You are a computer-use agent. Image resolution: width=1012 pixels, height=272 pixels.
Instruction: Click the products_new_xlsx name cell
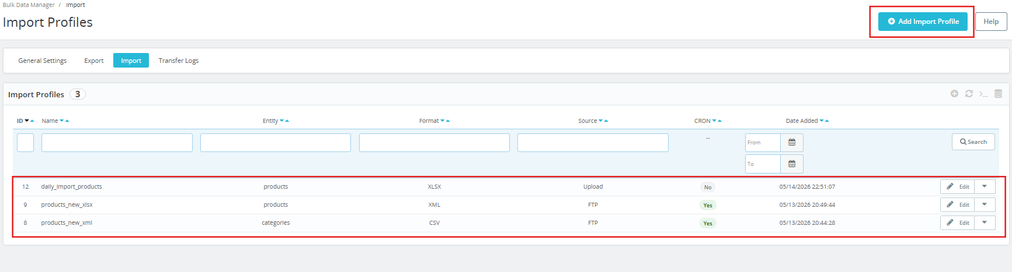click(x=67, y=205)
